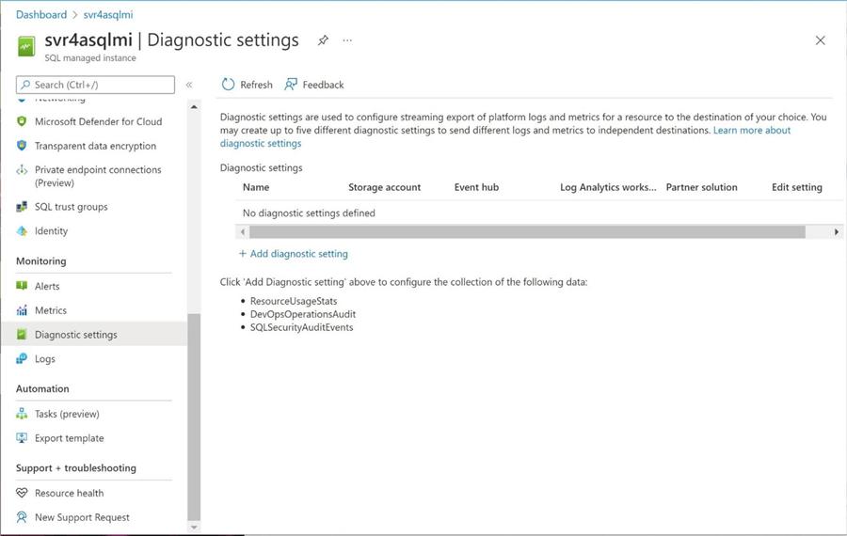Collapse the sidebar with double chevron

189,85
